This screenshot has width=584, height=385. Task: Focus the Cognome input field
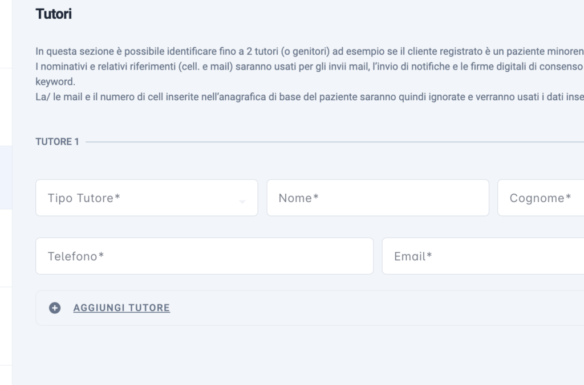click(x=541, y=198)
